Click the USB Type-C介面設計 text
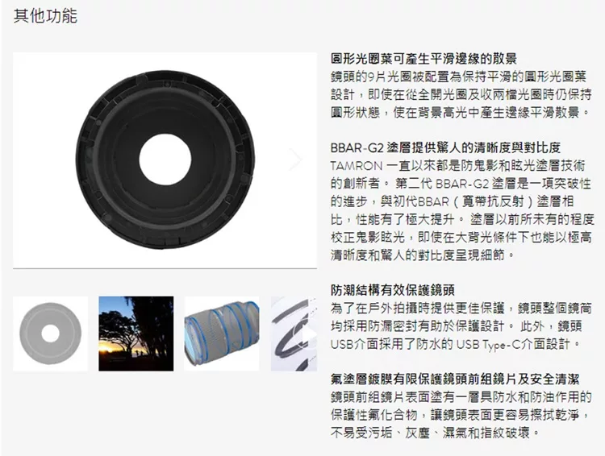Screen dimensions: 605x456 [514, 344]
